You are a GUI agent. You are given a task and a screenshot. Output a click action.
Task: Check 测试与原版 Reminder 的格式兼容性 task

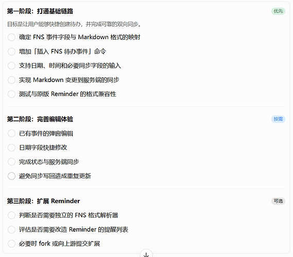[x=11, y=94]
